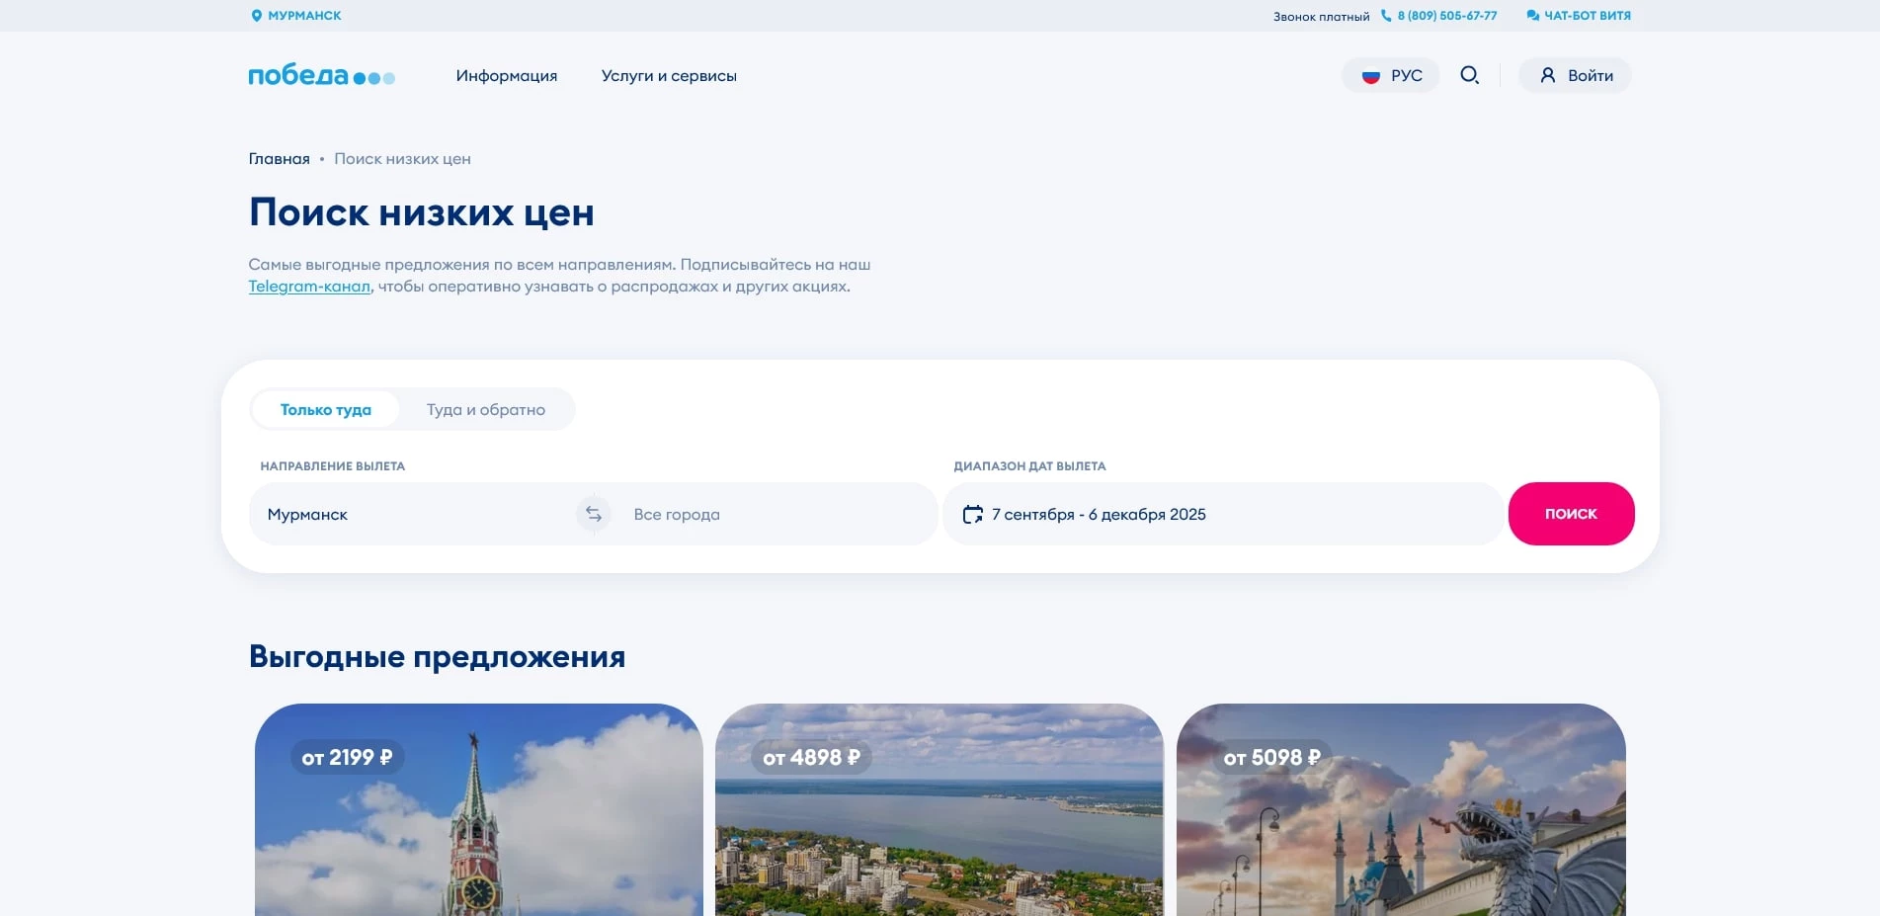The width and height of the screenshot is (1880, 916).
Task: Click the Russian flag icon
Action: click(x=1369, y=75)
